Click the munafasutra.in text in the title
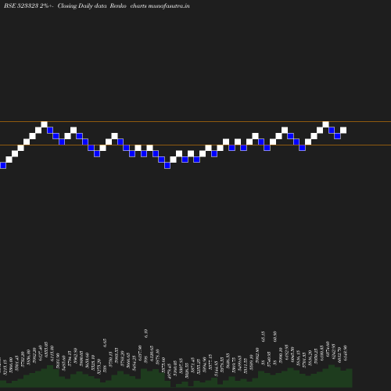Screen dimensions: 391x391 [169, 5]
